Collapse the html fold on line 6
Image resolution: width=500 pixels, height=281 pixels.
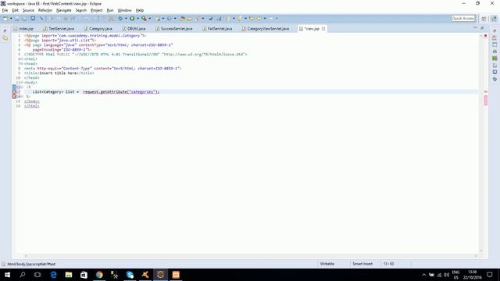(22, 59)
